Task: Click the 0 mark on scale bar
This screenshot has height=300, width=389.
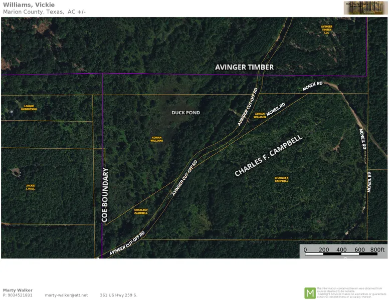Action: point(305,249)
